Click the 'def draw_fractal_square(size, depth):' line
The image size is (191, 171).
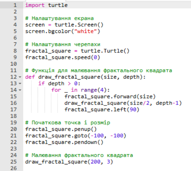point(85,77)
